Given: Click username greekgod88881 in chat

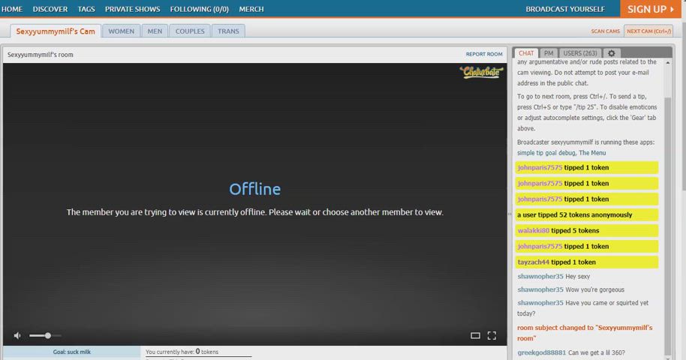Looking at the screenshot, I should click(x=542, y=352).
